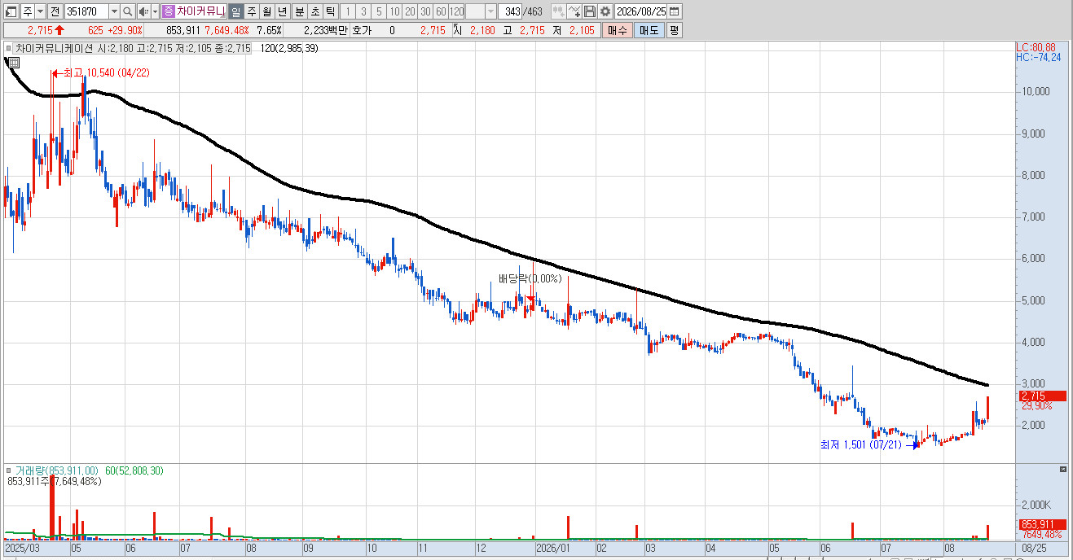Image resolution: width=1073 pixels, height=560 pixels.
Task: Toggle the volume panel legend marker
Action: tap(9, 470)
